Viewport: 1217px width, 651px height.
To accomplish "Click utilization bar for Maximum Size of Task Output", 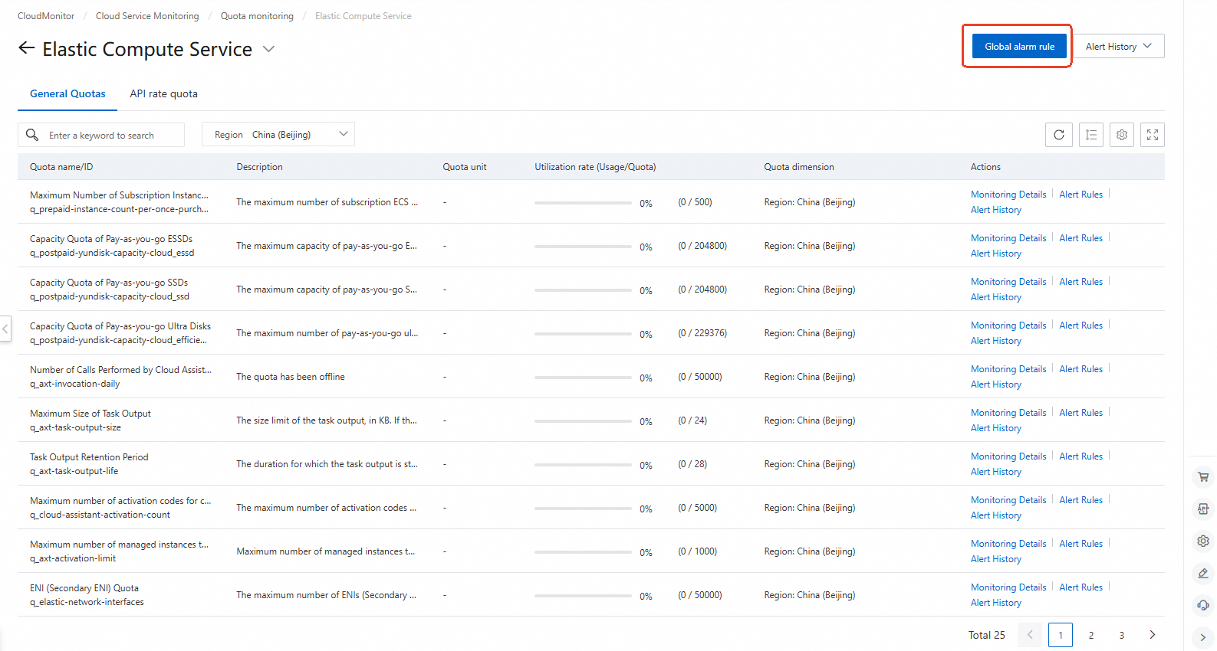I will [x=583, y=421].
